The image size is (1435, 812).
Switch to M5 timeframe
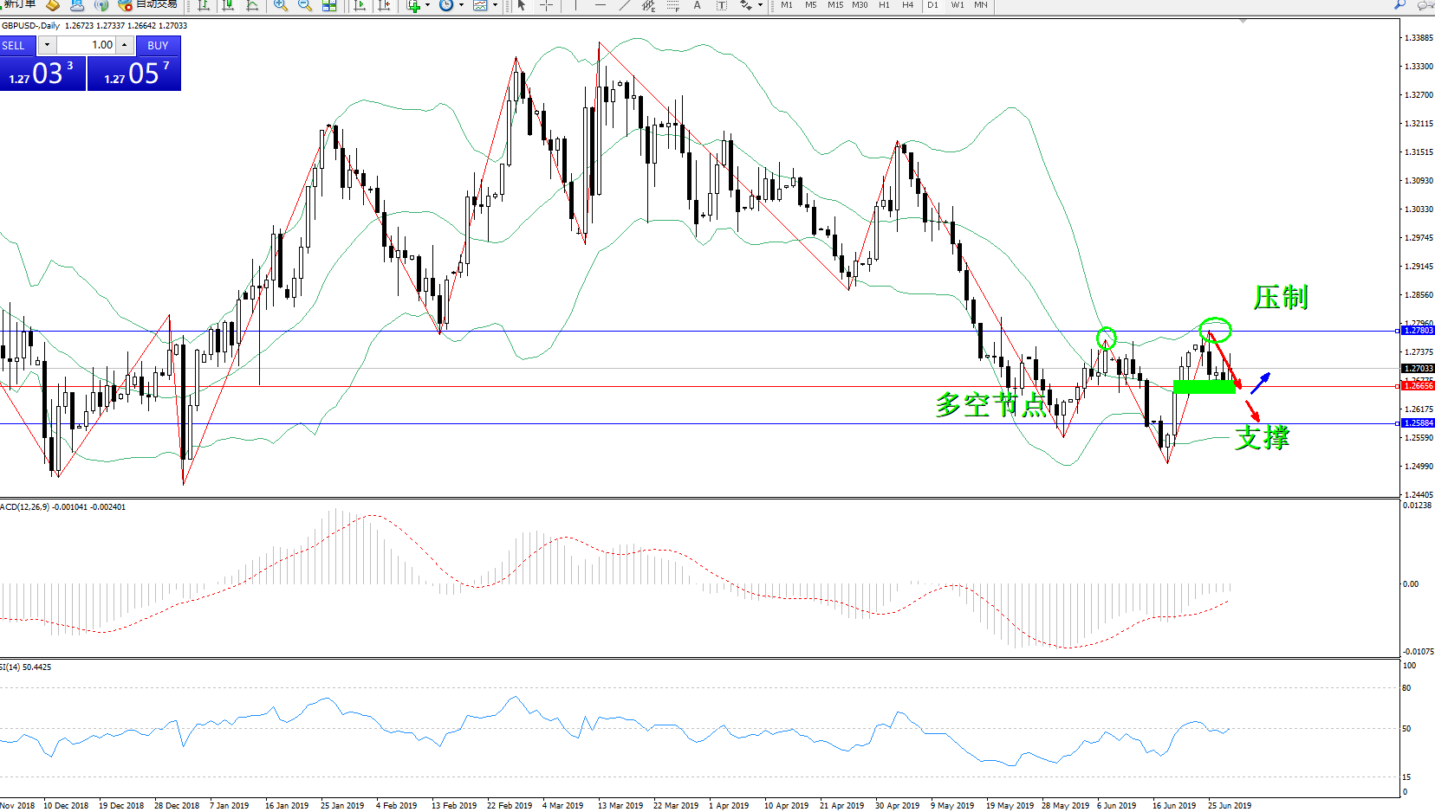pyautogui.click(x=811, y=4)
